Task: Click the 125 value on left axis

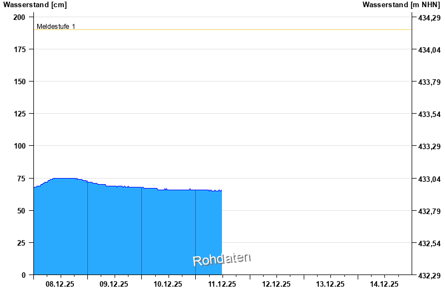Action: click(19, 114)
